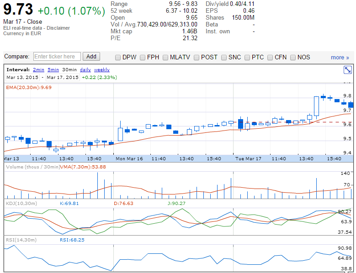Click 'Currency in EUR' text

point(22,34)
